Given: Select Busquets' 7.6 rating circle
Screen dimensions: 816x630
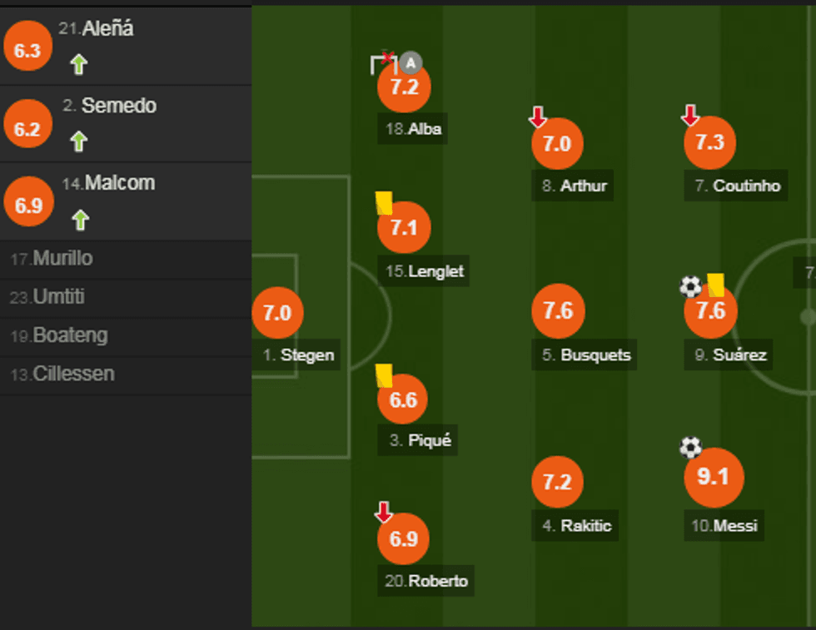Looking at the screenshot, I should coord(558,310).
